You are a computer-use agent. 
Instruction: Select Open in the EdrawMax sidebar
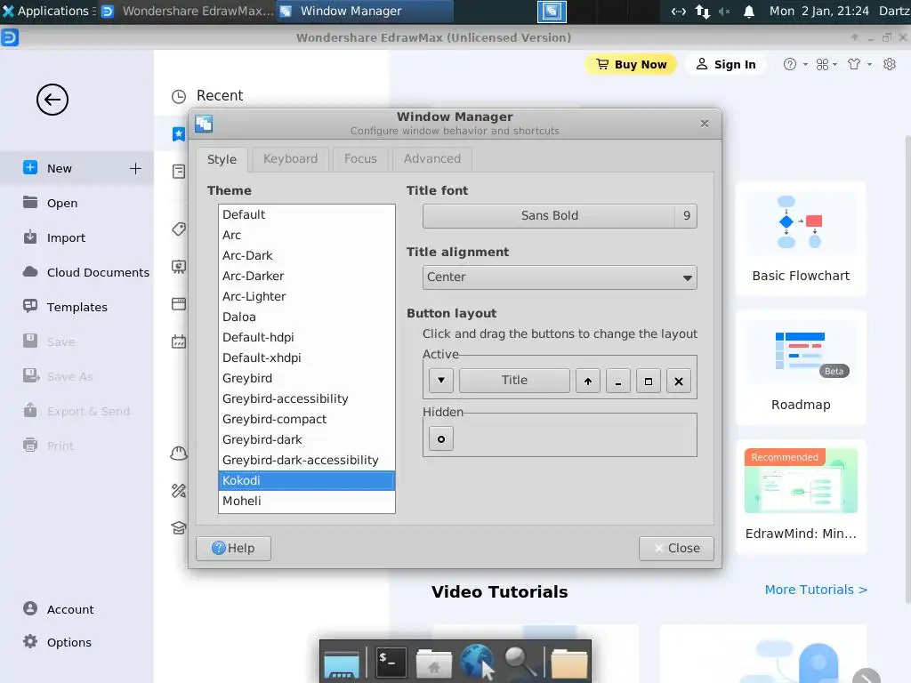pos(77,204)
